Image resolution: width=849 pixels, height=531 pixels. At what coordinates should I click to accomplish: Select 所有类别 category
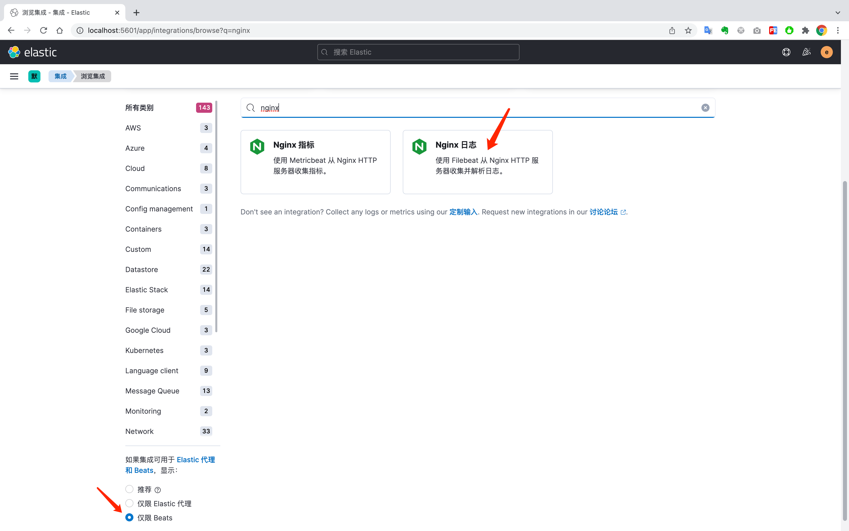[169, 108]
